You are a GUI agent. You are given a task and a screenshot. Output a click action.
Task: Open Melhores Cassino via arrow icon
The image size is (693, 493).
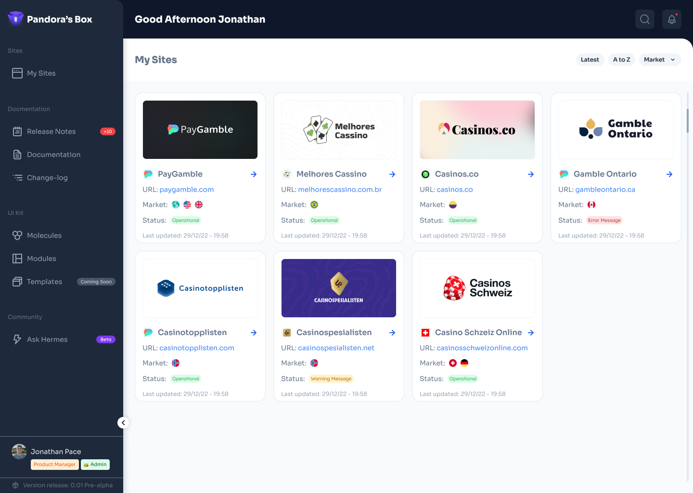click(x=392, y=174)
